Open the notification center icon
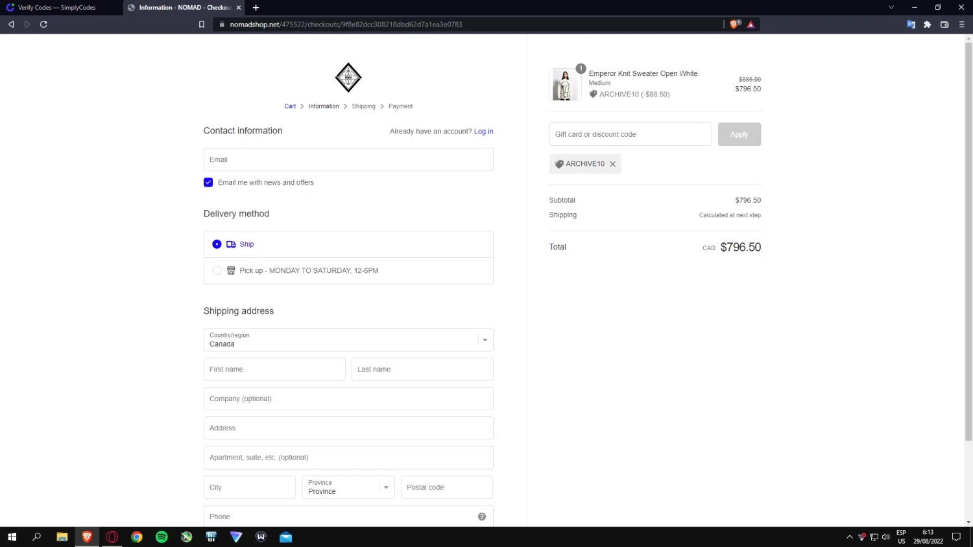 (x=956, y=537)
